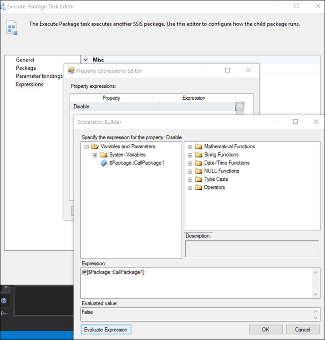Screen dimensions: 325x340
Task: Collapse the Misc section chevron
Action: click(x=86, y=60)
